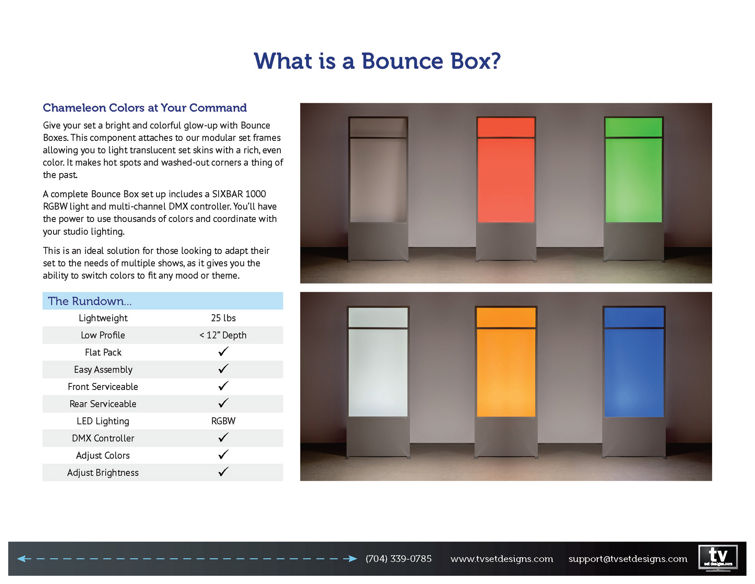Screen dimensions: 755x584
Task: Click the Adjust Brightness checkmark
Action: pos(223,471)
